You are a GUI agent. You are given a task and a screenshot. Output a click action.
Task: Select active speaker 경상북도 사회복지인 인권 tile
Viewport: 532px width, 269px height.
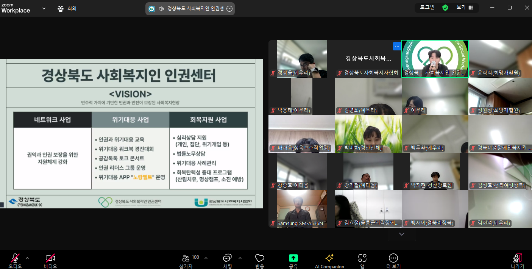(435, 59)
